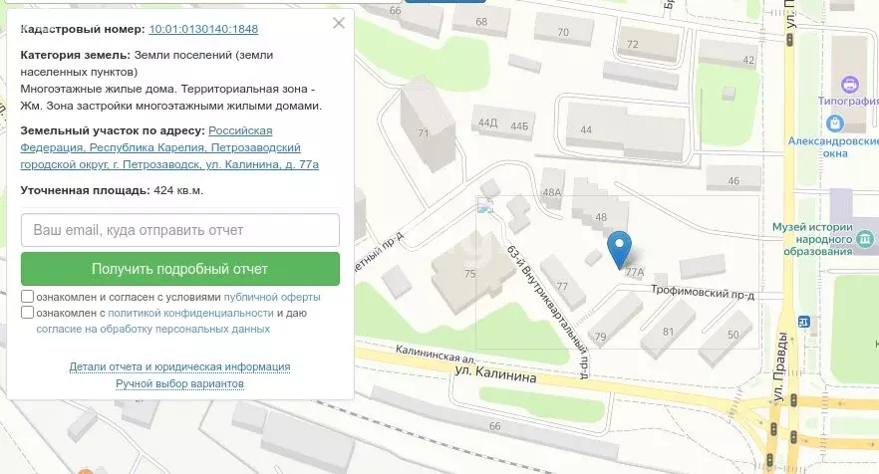Open 'Детали отчета и юридическая информация'
Screen dimensions: 879x474
pos(180,367)
